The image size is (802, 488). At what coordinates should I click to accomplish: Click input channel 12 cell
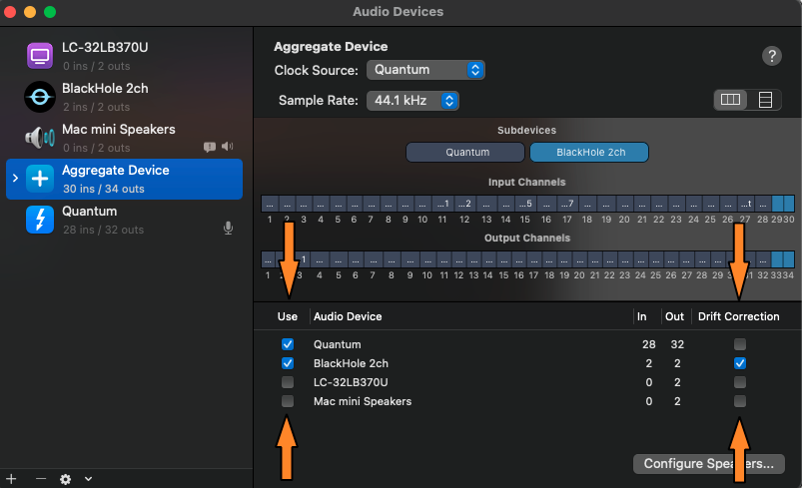click(x=464, y=204)
